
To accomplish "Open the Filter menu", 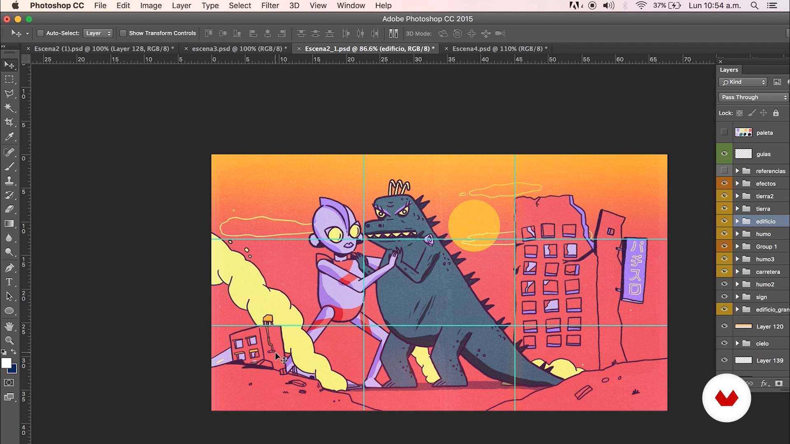I will click(270, 6).
